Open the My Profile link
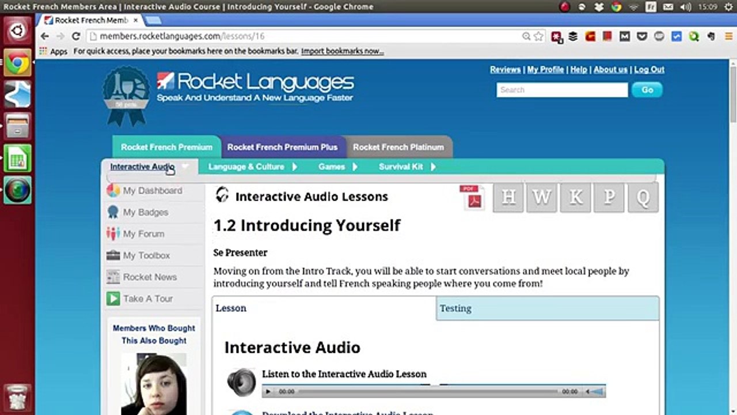Screen dimensions: 737x415 pyautogui.click(x=545, y=69)
